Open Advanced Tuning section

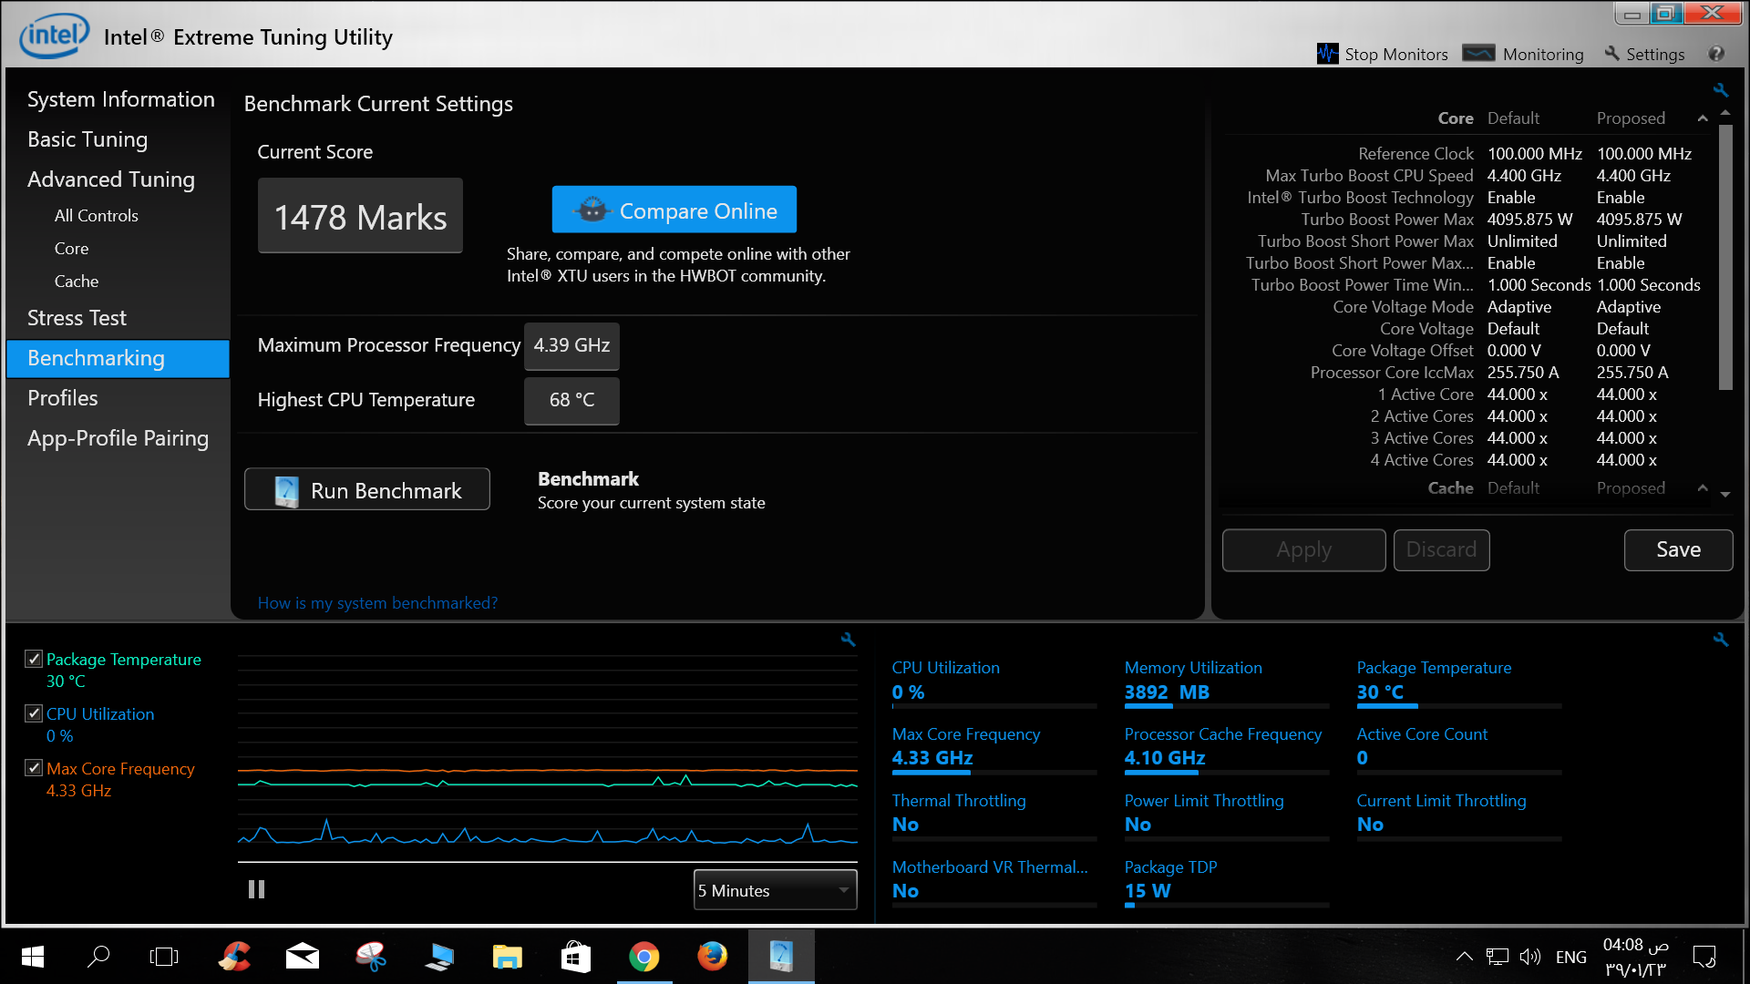111,179
